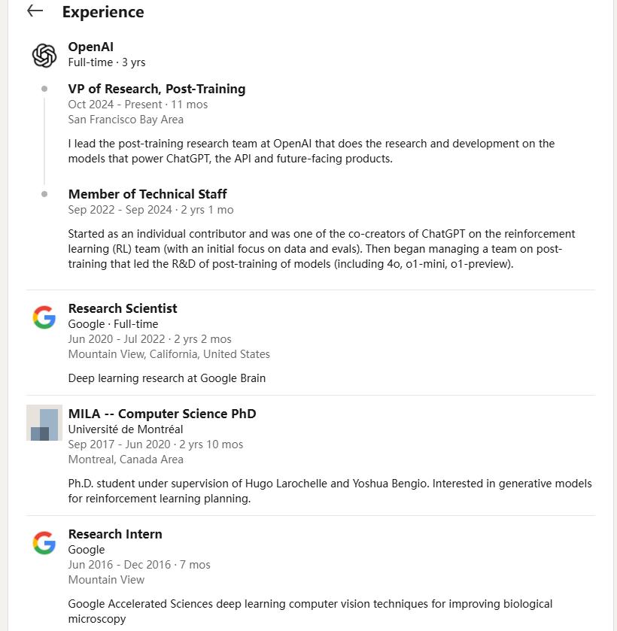Click the Montreal, Canada Area location text
The height and width of the screenshot is (631, 617).
tap(126, 460)
